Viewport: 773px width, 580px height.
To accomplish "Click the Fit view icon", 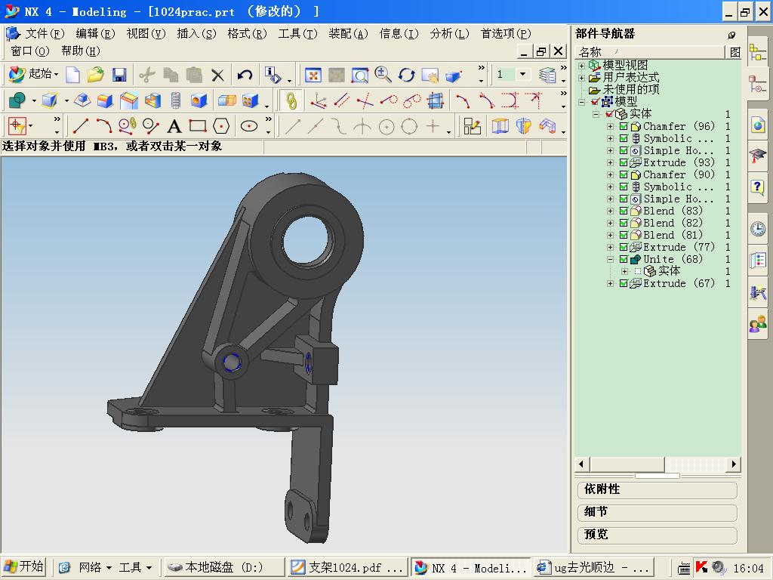I will 313,75.
